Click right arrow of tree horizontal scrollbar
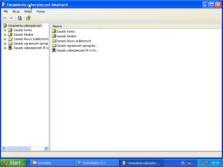 [46, 148]
